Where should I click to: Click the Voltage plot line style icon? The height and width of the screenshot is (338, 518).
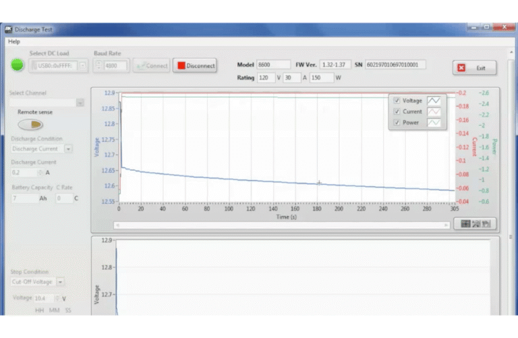pos(434,101)
